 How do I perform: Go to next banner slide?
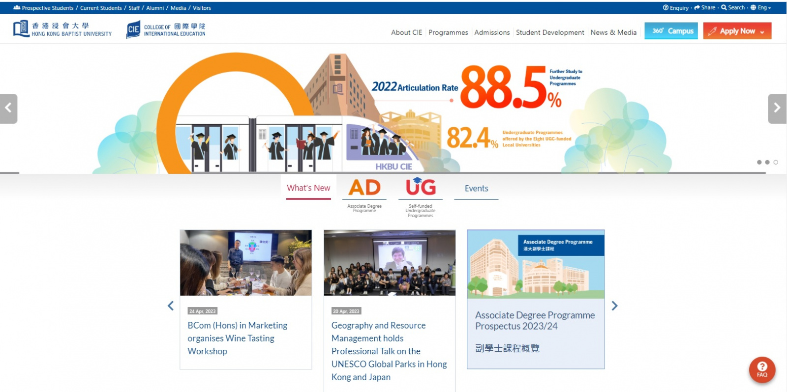click(x=777, y=109)
